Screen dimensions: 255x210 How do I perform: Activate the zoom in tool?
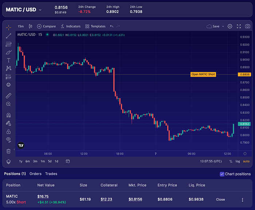tap(8, 104)
